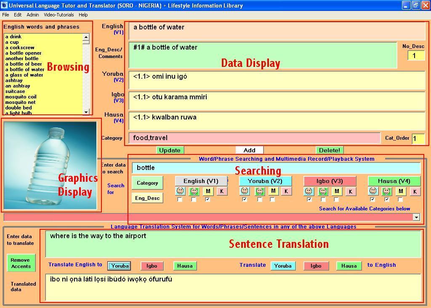Open the available categories dropdown
Screen dimensions: 431x308
pos(416,217)
